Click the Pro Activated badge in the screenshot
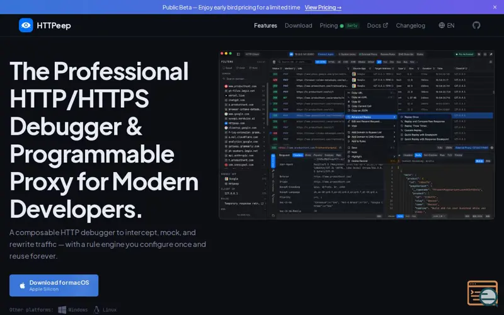The height and width of the screenshot is (315, 504). [464, 54]
